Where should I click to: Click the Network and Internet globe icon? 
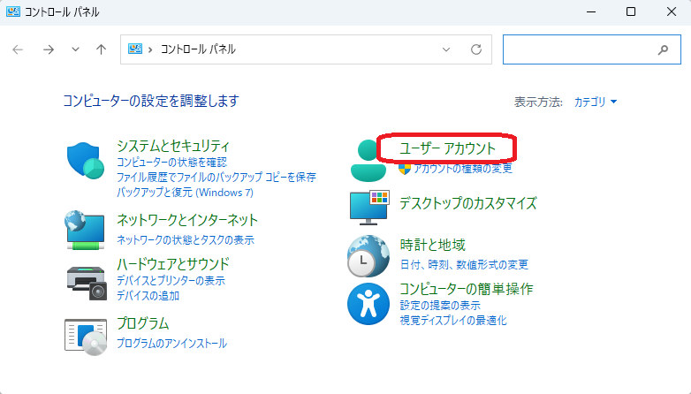[86, 229]
